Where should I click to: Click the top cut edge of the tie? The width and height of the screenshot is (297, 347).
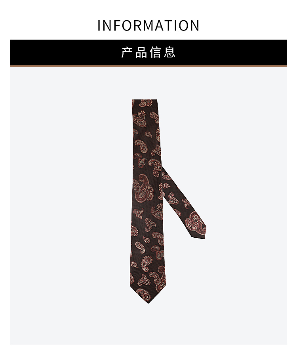pyautogui.click(x=145, y=100)
